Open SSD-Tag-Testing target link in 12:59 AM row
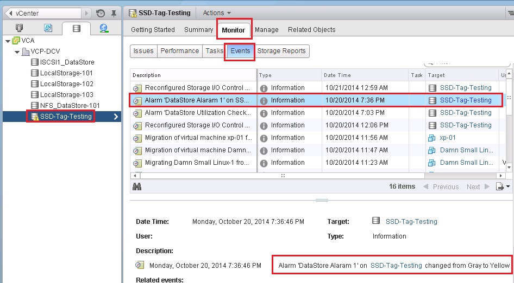 [466, 88]
